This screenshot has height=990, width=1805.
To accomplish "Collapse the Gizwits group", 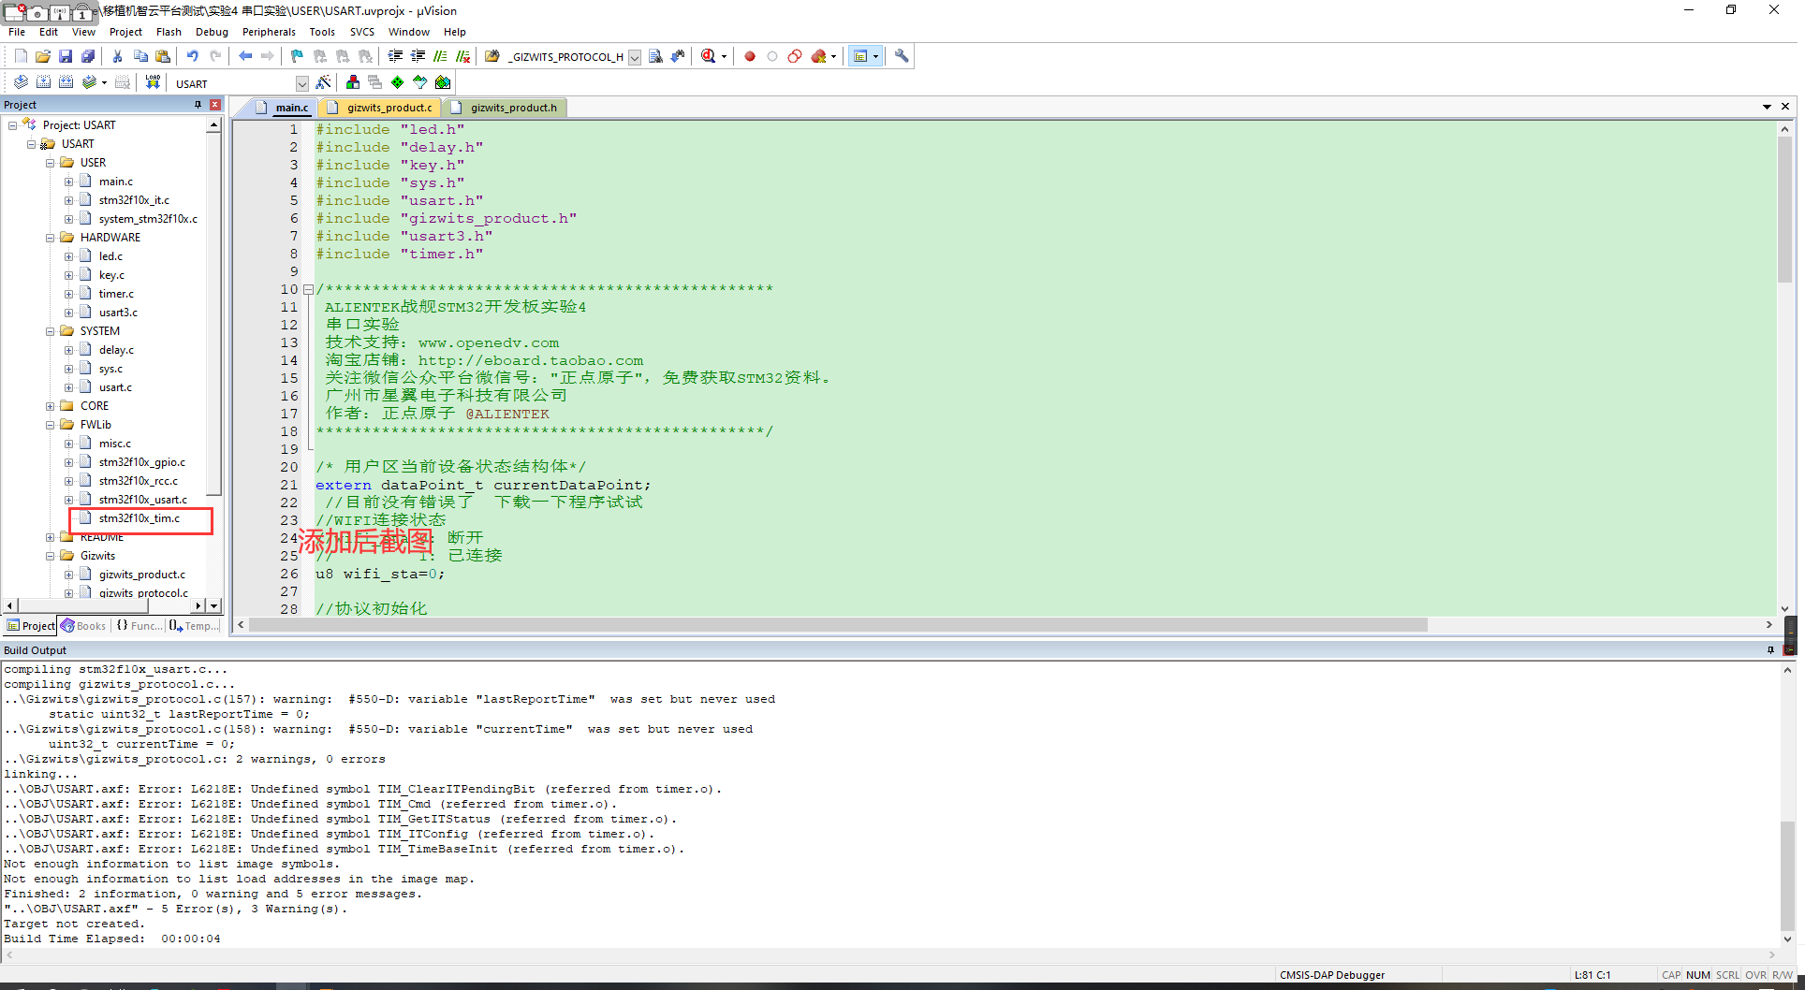I will pyautogui.click(x=50, y=556).
